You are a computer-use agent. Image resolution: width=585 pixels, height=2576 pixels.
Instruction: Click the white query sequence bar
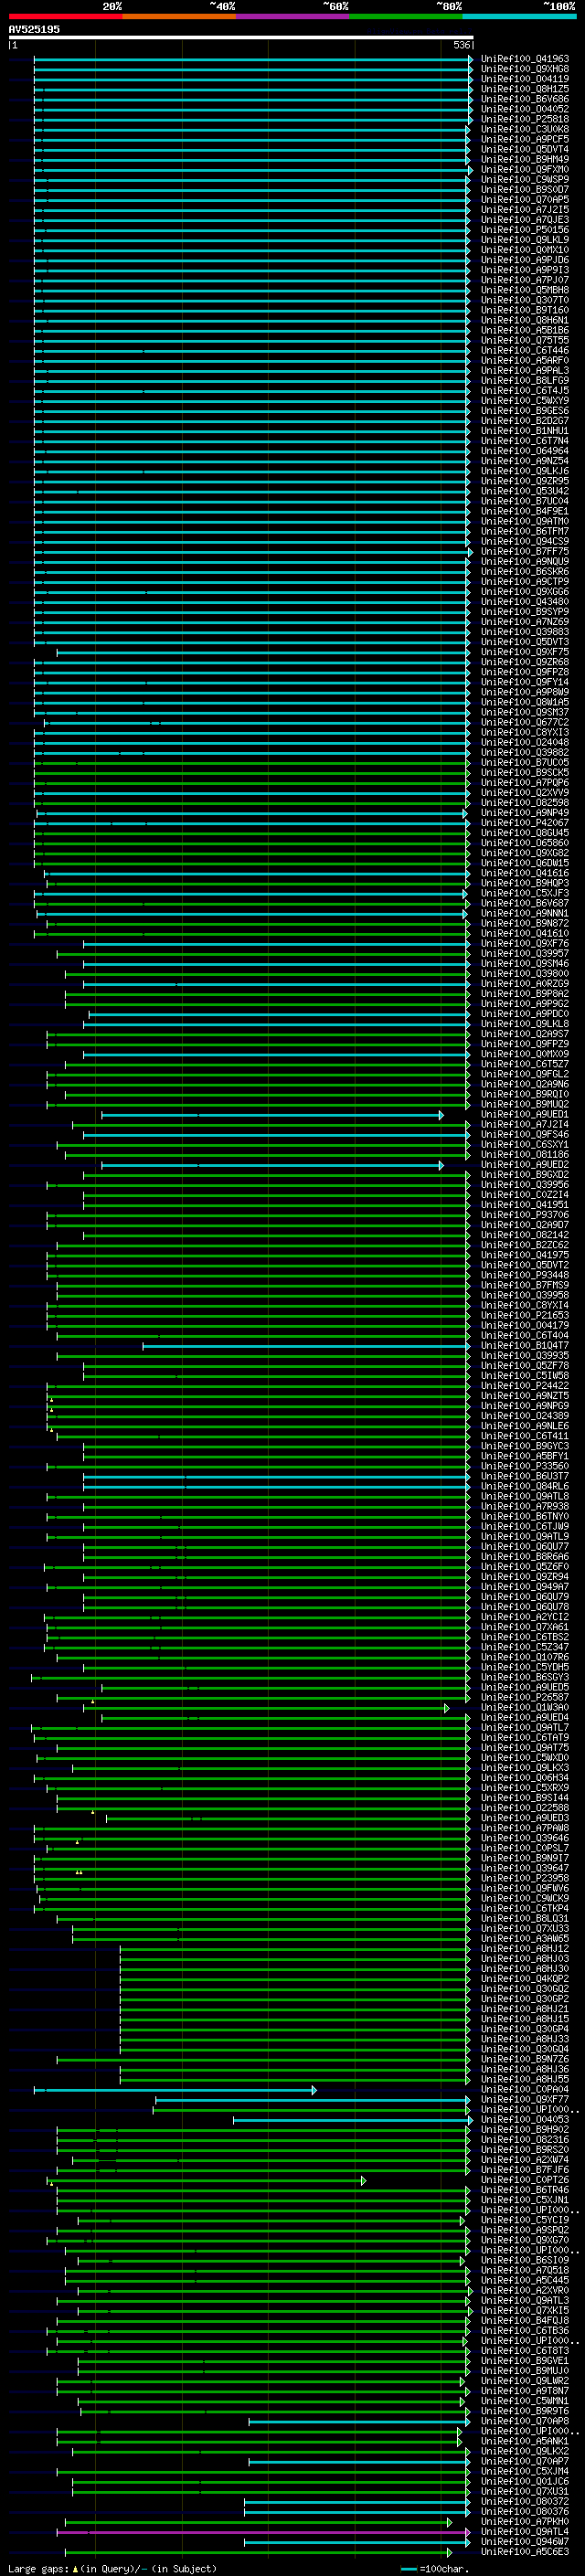(241, 37)
